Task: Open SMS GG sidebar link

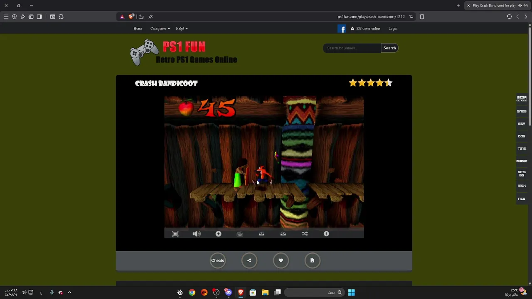Action: 522,174
